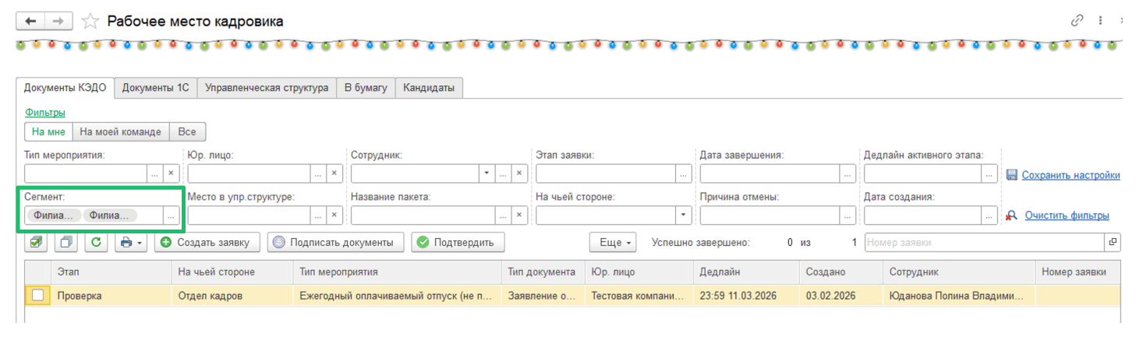Image resolution: width=1136 pixels, height=340 pixels.
Task: Open Сотрудник selection via ellipsis
Action: click(x=504, y=174)
